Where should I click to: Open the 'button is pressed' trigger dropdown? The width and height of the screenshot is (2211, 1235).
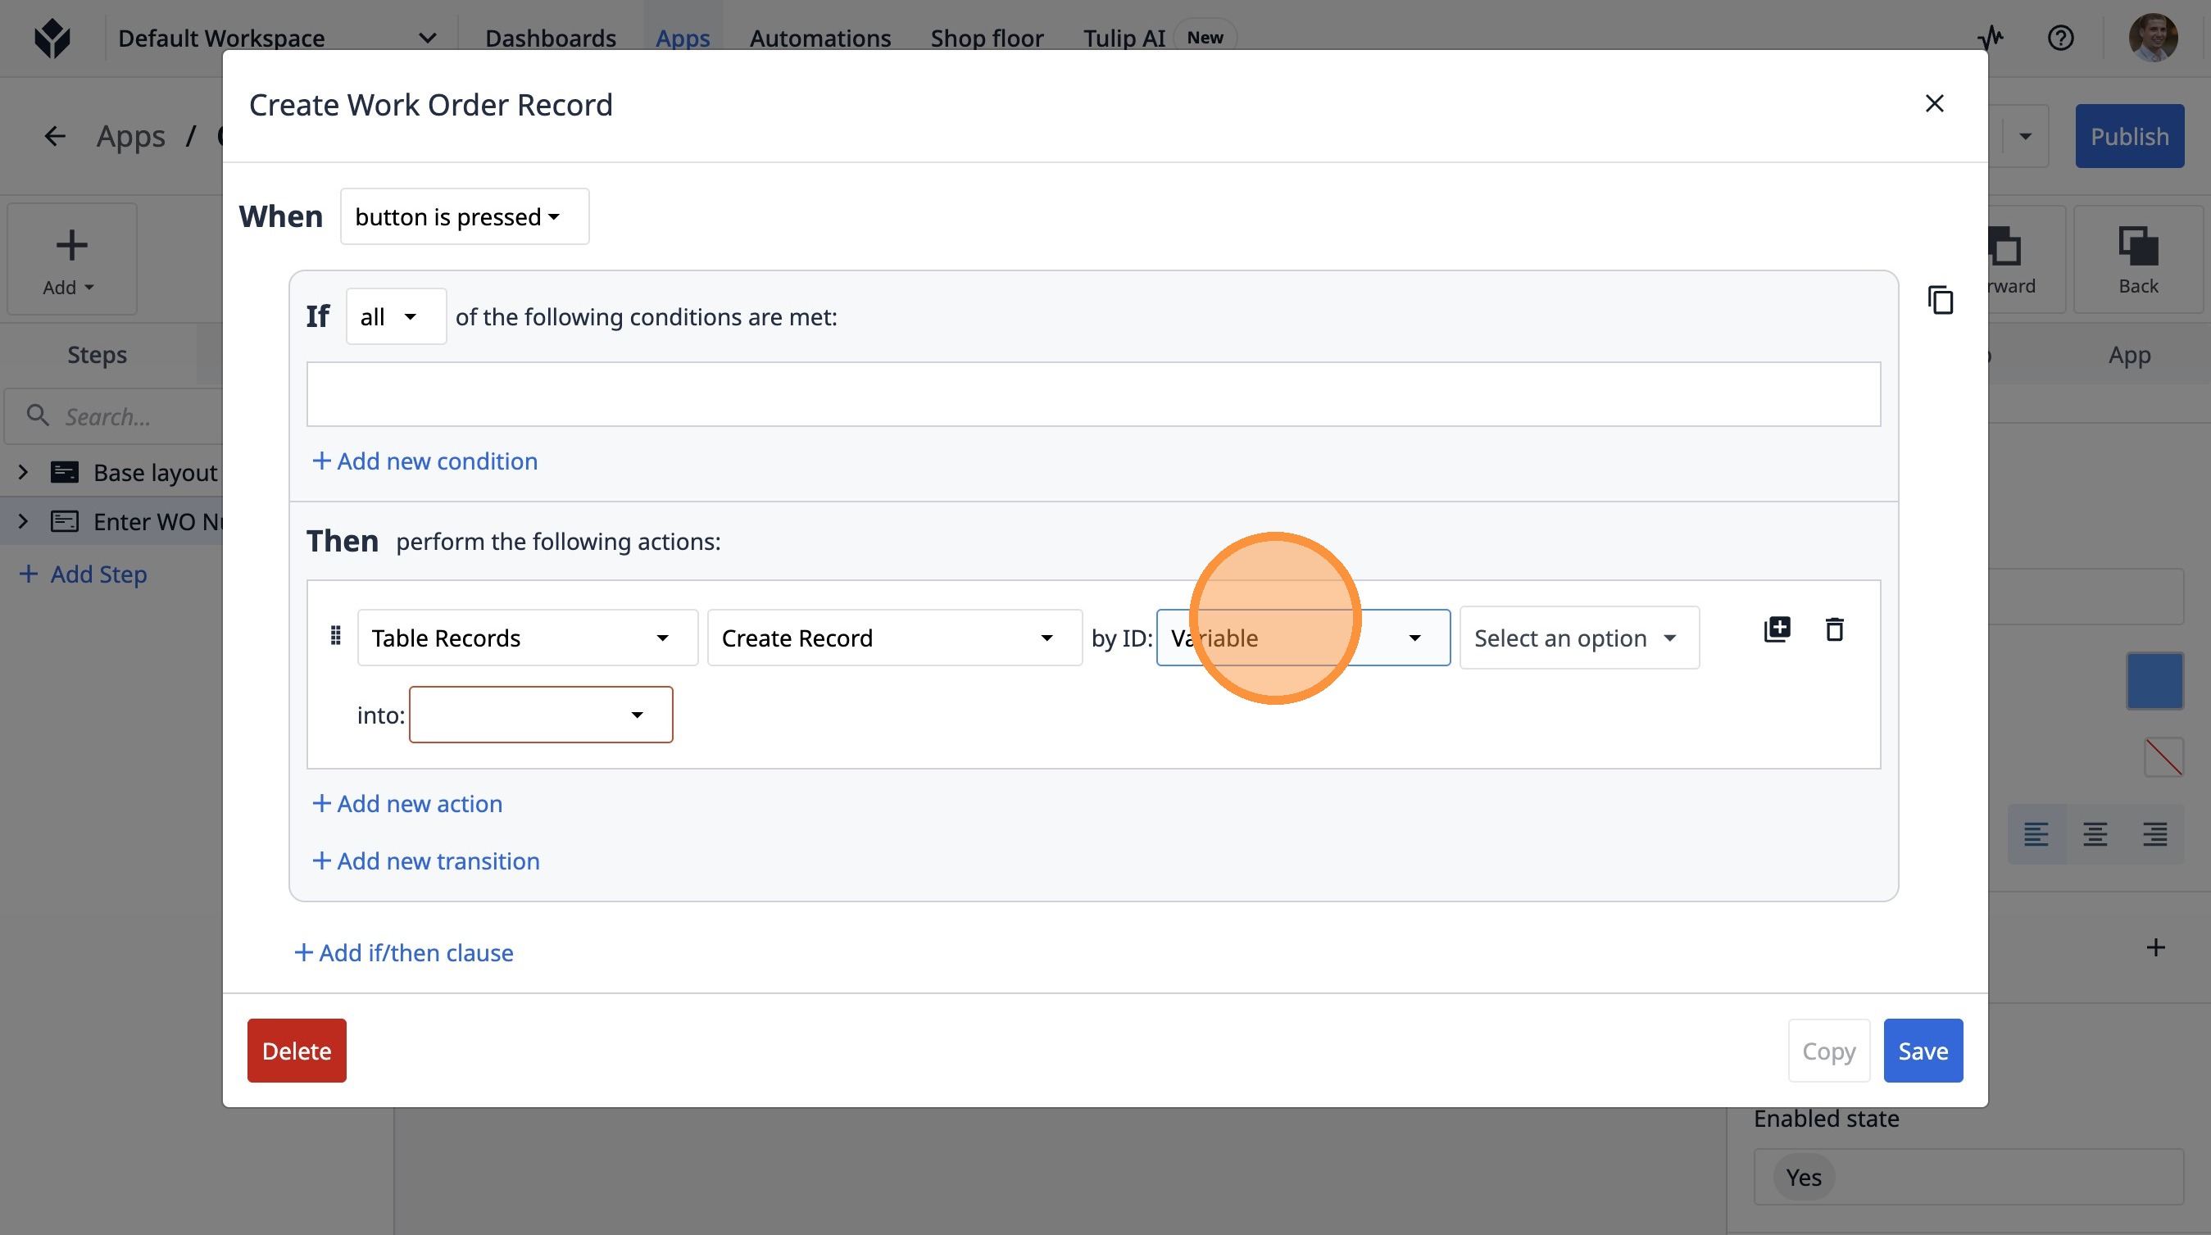[465, 216]
